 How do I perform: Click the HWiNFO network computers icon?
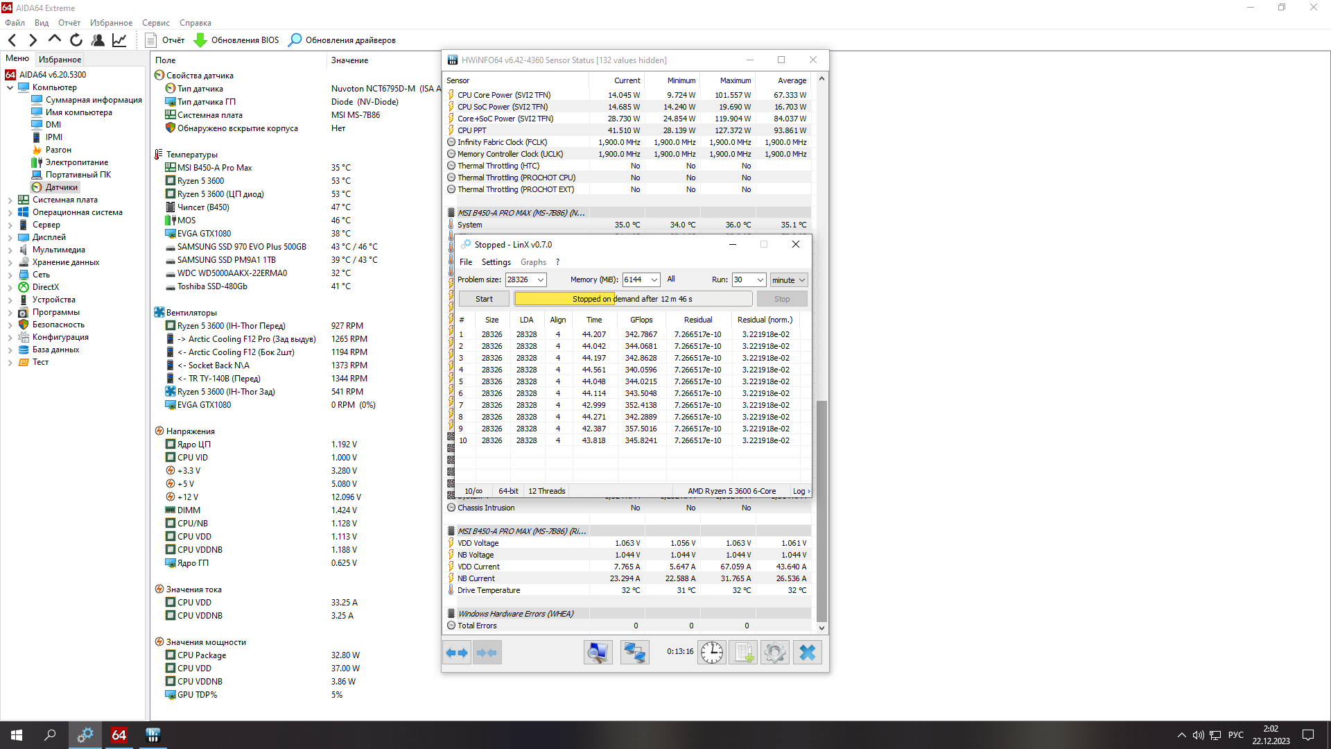point(634,653)
